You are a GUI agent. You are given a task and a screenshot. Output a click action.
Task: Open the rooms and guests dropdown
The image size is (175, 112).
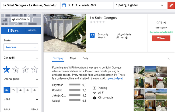[x=140, y=5]
